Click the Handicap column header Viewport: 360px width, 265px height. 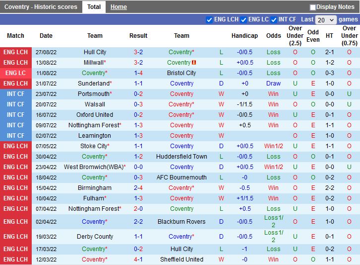pos(244,36)
